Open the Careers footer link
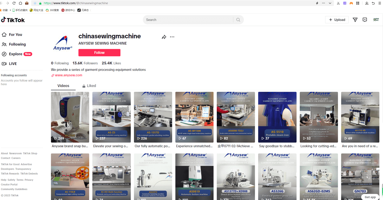Screen dimensions: 383x200 [16, 158]
